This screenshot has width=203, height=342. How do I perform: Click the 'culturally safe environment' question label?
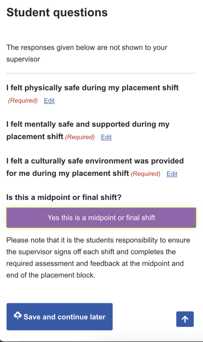coord(95,161)
